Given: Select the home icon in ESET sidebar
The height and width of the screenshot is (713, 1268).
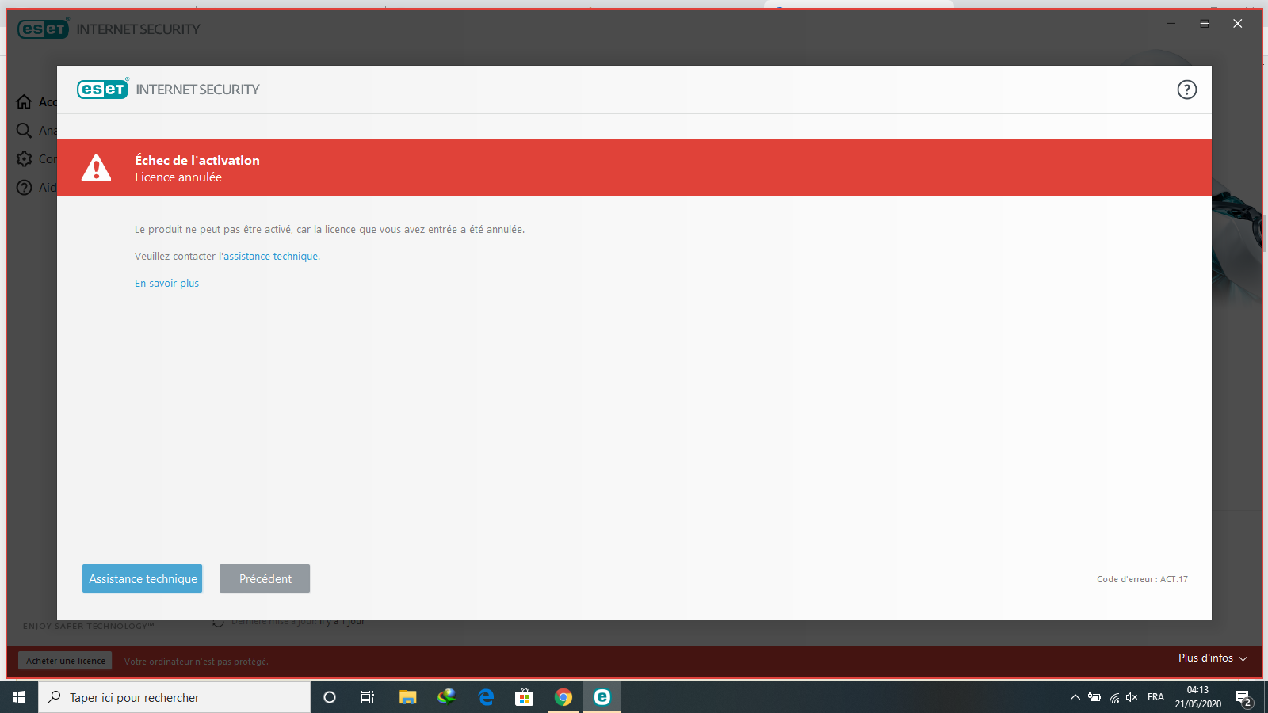Looking at the screenshot, I should [x=25, y=102].
